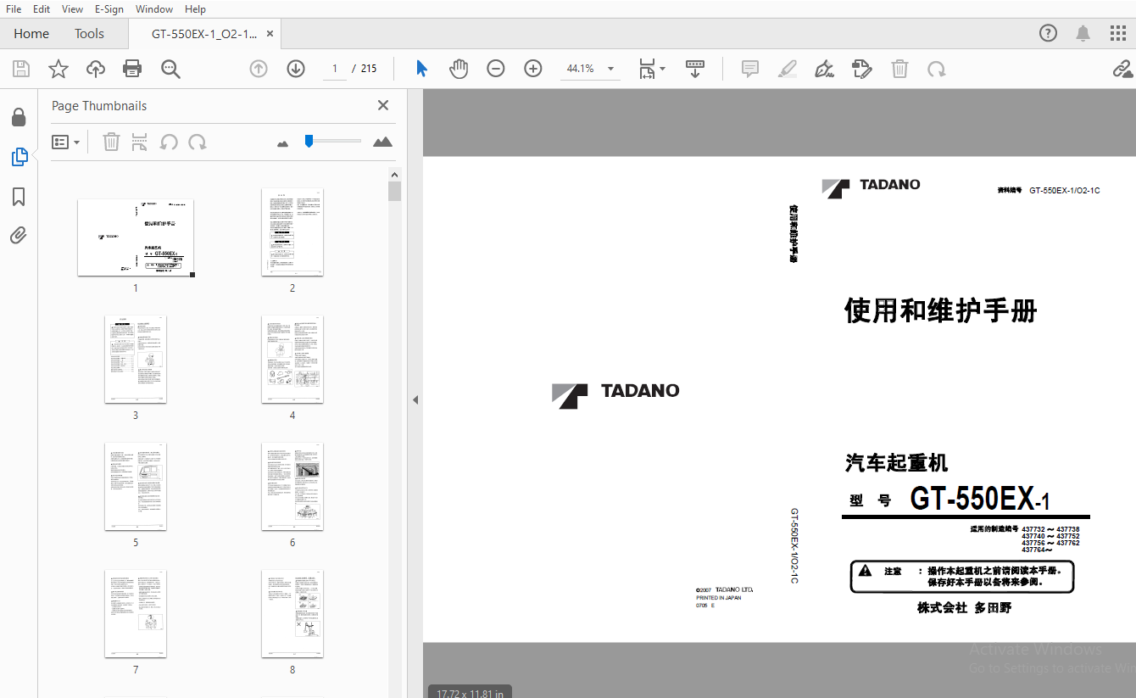Open the find text magnifier tool
The width and height of the screenshot is (1136, 698).
(170, 69)
